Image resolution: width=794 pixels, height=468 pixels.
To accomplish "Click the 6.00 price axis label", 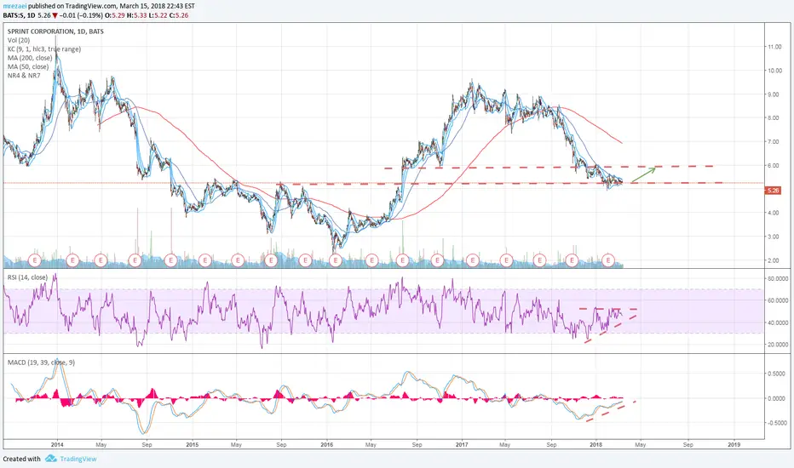I will tap(773, 165).
